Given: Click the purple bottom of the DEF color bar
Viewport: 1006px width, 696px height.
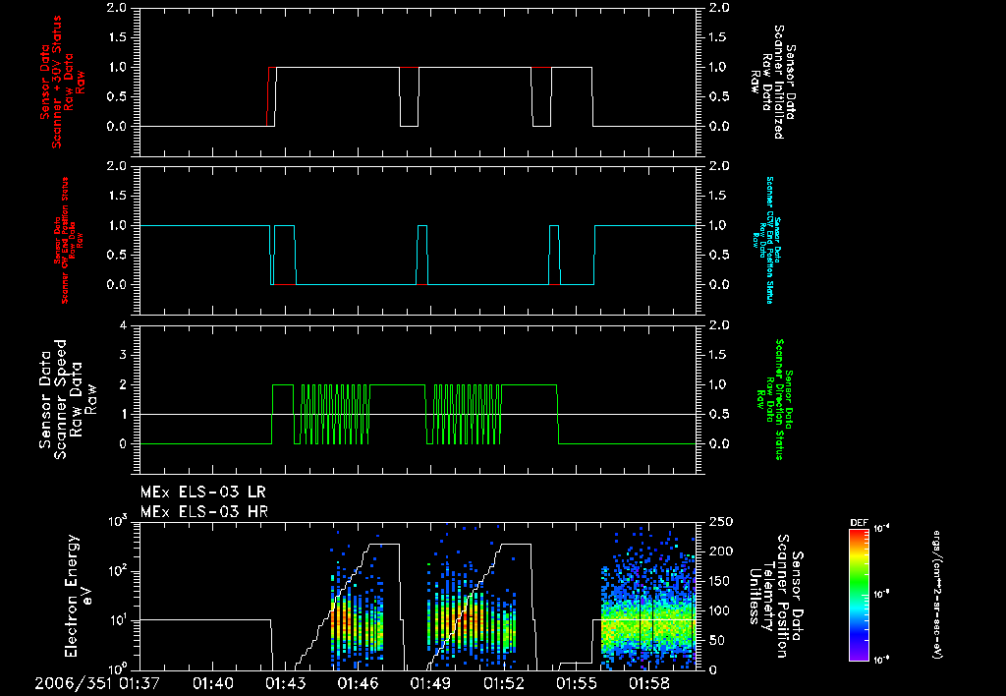Looking at the screenshot, I should [859, 657].
